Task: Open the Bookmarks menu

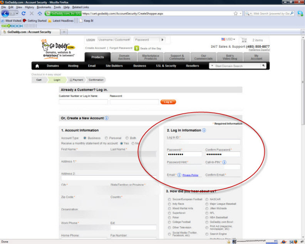Action: (44, 7)
